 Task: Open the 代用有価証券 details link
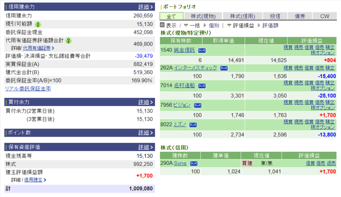(x=37, y=48)
